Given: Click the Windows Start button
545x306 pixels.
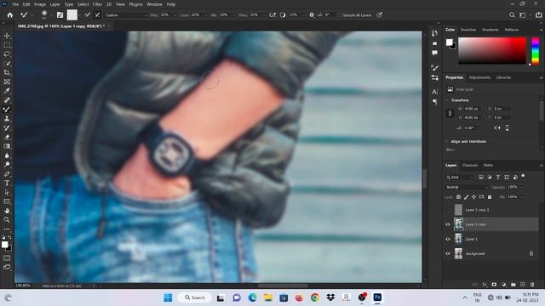Looking at the screenshot, I should coord(168,297).
